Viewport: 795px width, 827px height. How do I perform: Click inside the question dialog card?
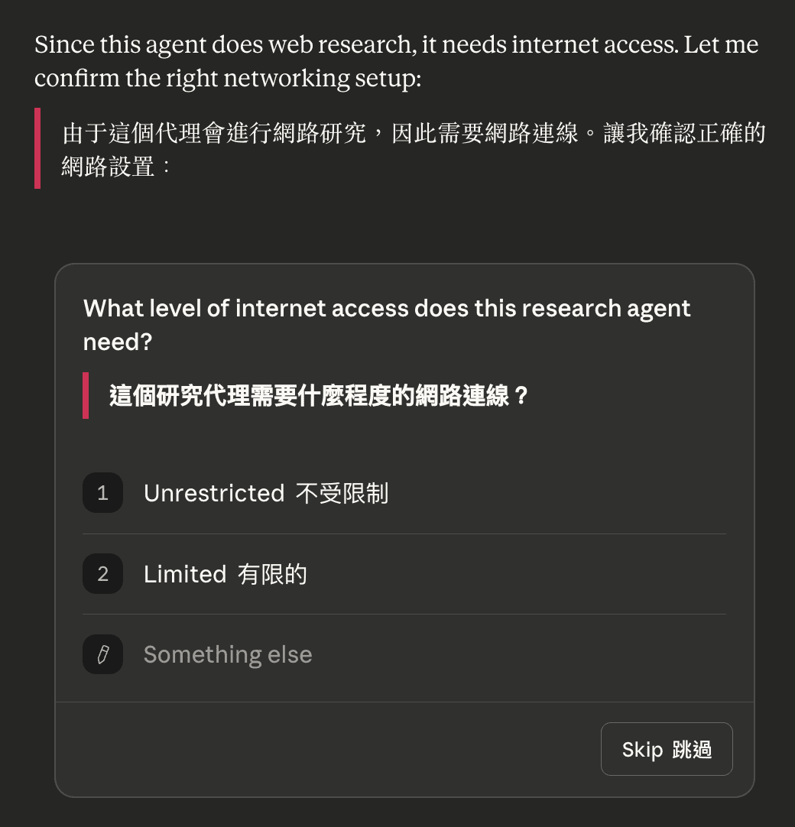pos(405,443)
